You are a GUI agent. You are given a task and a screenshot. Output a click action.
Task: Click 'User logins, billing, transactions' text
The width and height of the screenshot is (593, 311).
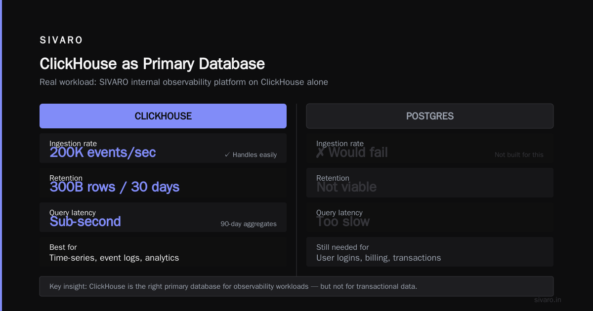coord(379,258)
